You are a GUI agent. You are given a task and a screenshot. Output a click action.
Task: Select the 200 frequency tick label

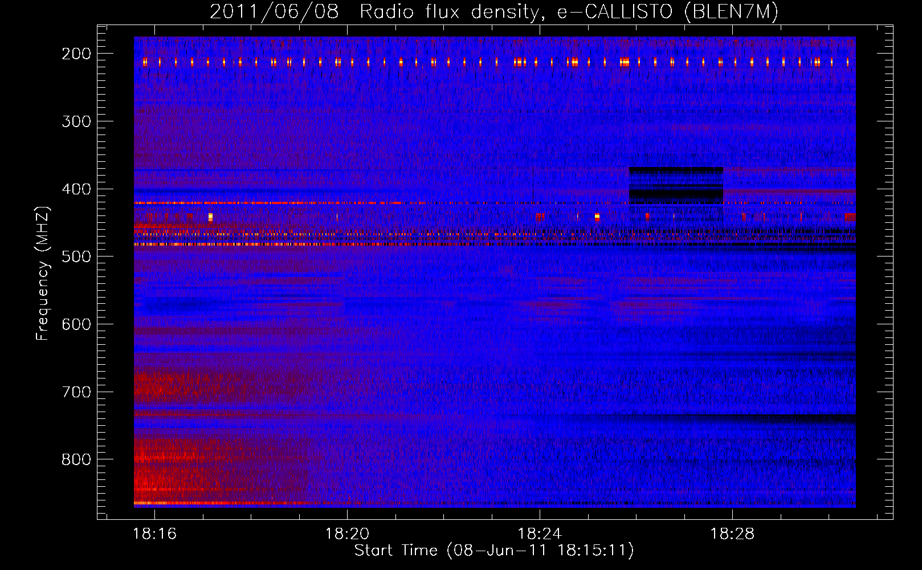tap(76, 54)
